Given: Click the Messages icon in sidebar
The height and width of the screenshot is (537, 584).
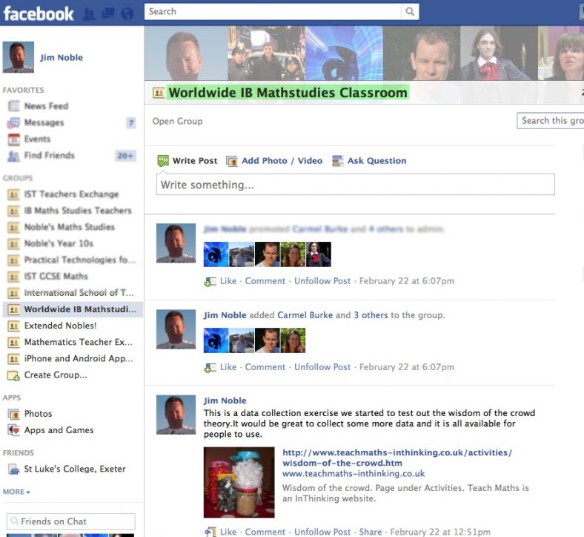Looking at the screenshot, I should 14,122.
